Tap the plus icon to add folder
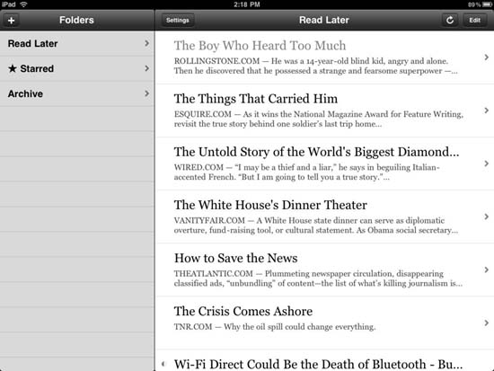Screen dimensions: 494x371 tap(12, 20)
